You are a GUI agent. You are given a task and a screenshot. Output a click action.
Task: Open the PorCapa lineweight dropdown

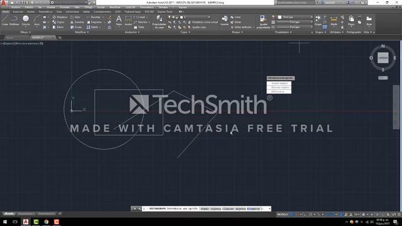pyautogui.click(x=295, y=22)
